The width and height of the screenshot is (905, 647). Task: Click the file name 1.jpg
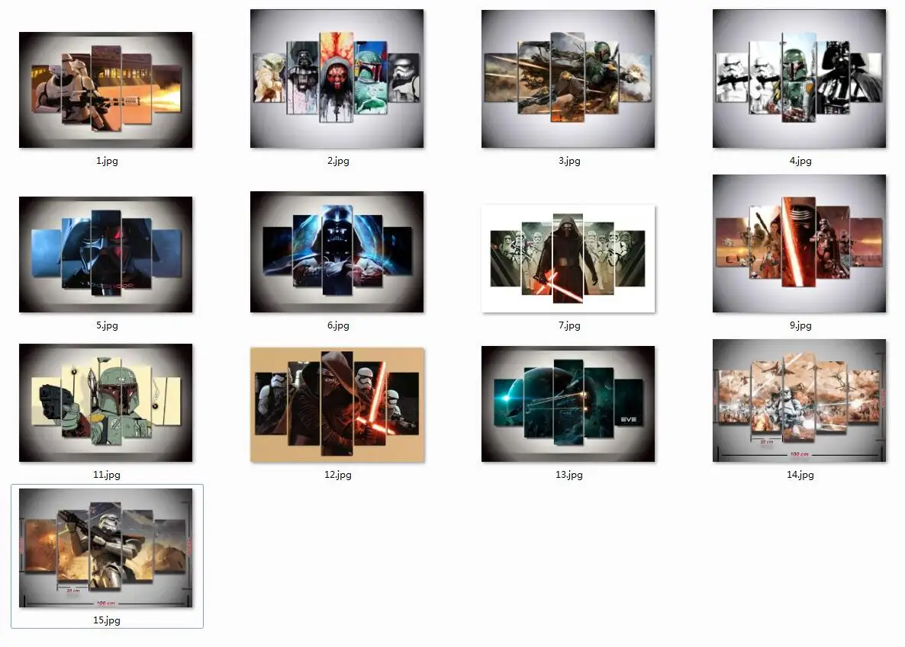(107, 161)
